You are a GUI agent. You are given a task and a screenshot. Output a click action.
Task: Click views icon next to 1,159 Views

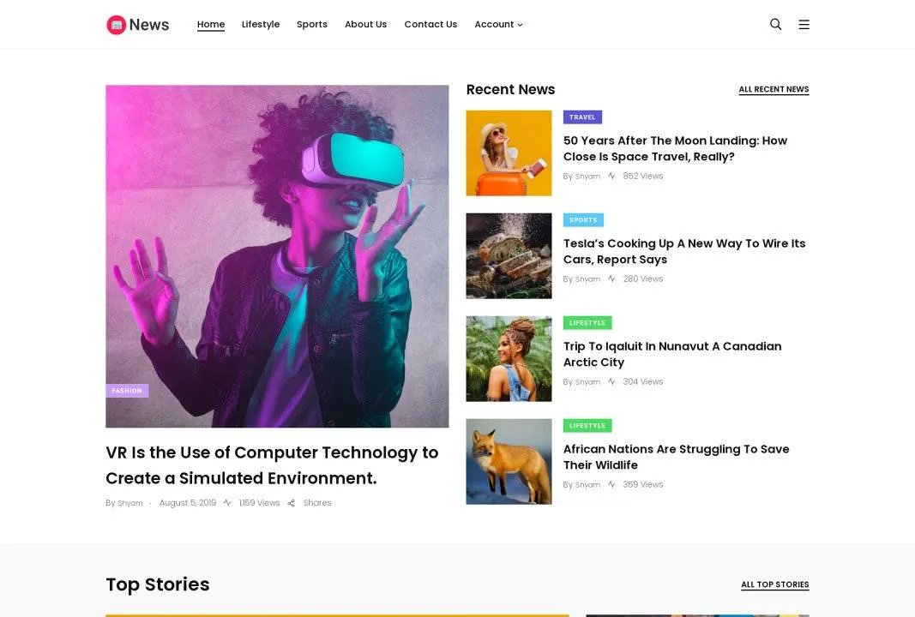[227, 503]
